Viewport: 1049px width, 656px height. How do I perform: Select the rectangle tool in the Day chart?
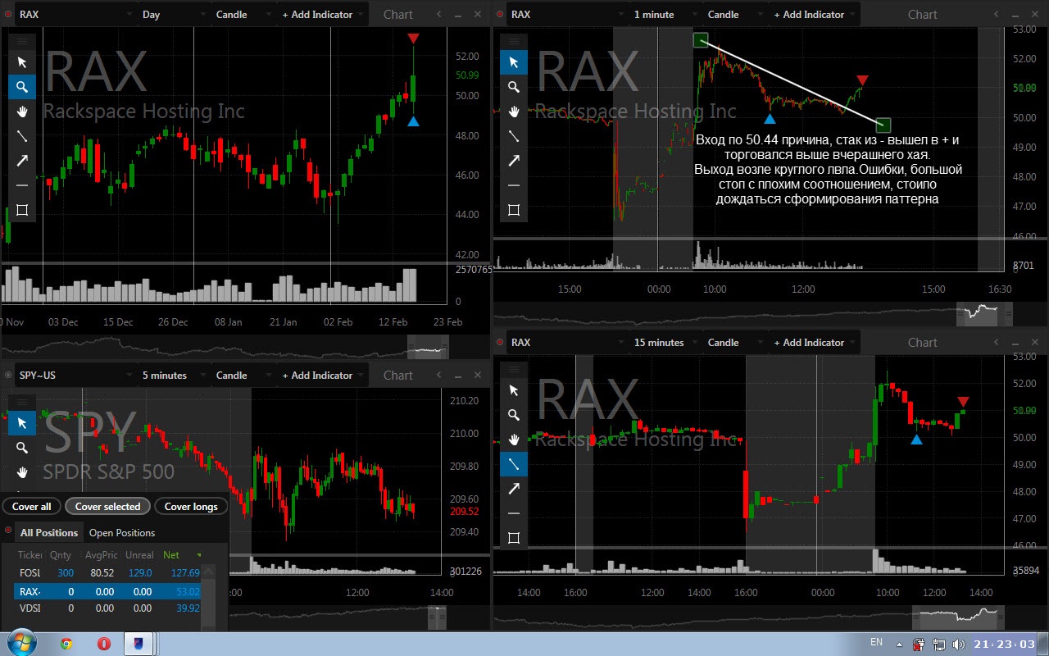pos(22,210)
